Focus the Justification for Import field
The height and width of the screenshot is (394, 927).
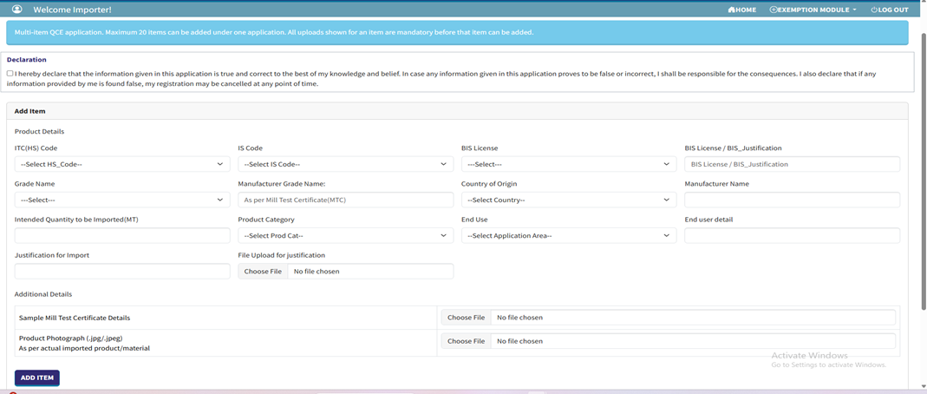[122, 272]
